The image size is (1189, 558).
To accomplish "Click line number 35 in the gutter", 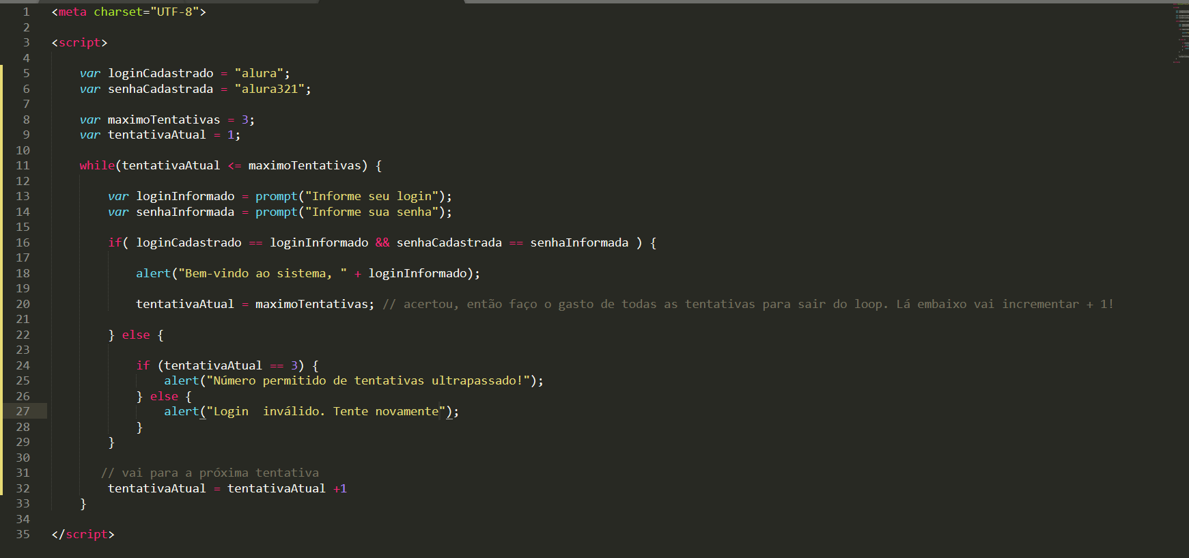I will click(23, 534).
